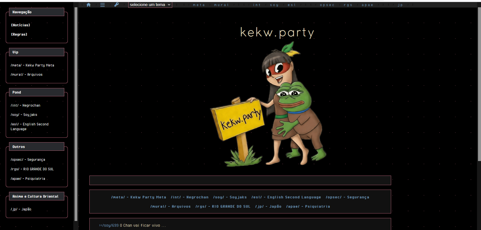Click the sidebar's vertical scrollbar
The height and width of the screenshot is (230, 481).
click(76, 114)
